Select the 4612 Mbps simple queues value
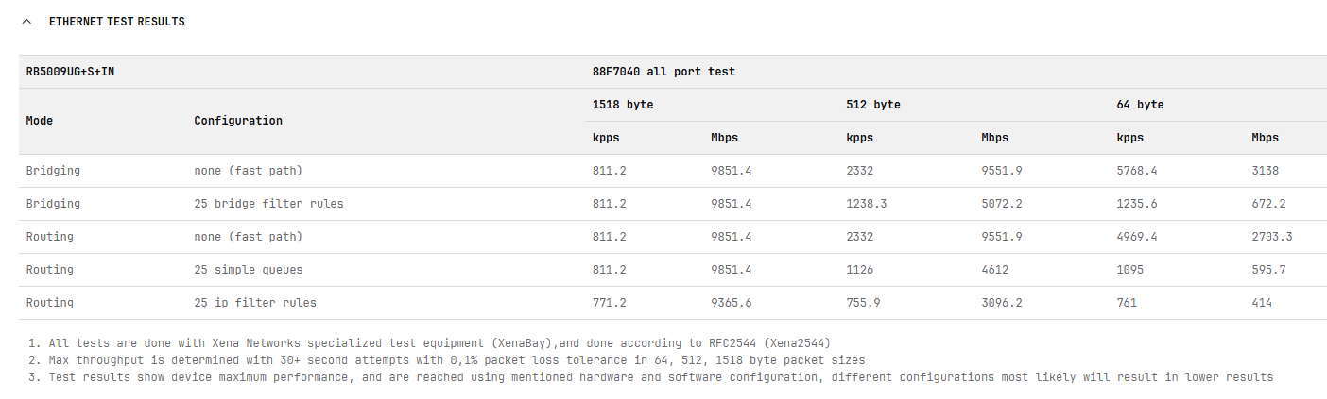The height and width of the screenshot is (399, 1327). point(994,270)
